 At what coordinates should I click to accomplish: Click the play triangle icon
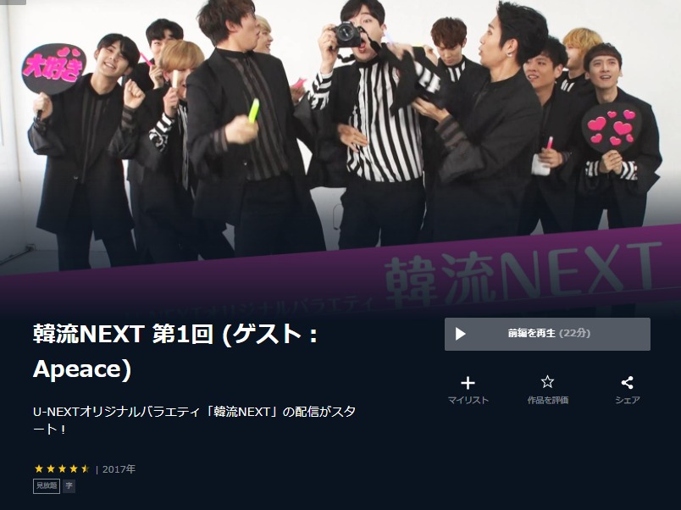[x=461, y=334]
